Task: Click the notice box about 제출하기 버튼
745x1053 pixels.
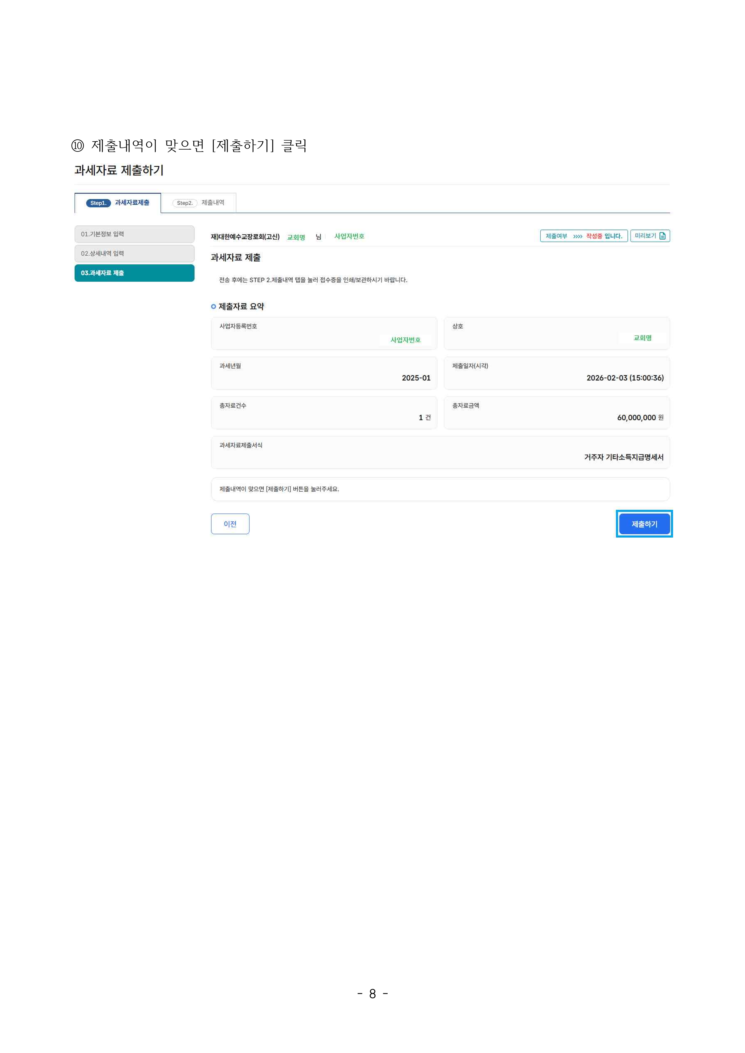Action: pos(440,489)
